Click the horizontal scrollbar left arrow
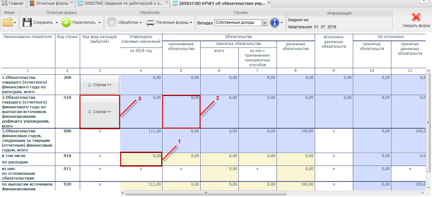 [x=123, y=193]
